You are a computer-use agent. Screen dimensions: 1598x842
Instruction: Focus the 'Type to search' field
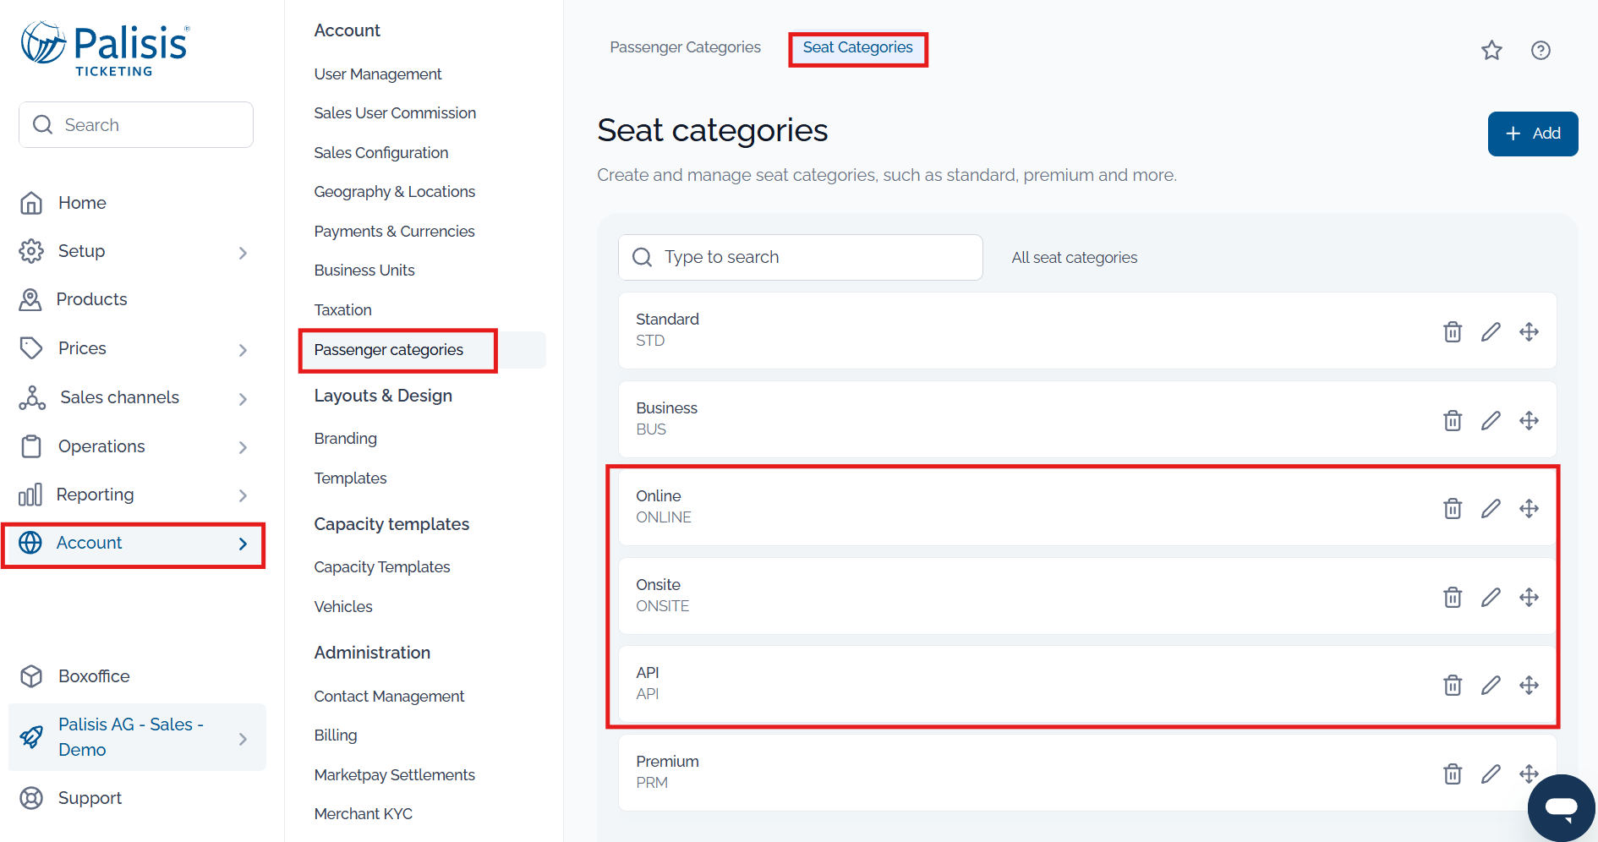pos(801,257)
